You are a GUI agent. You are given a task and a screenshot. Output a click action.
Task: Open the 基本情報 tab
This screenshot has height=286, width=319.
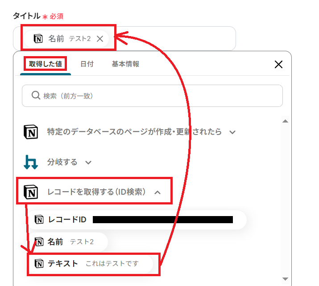coord(125,64)
